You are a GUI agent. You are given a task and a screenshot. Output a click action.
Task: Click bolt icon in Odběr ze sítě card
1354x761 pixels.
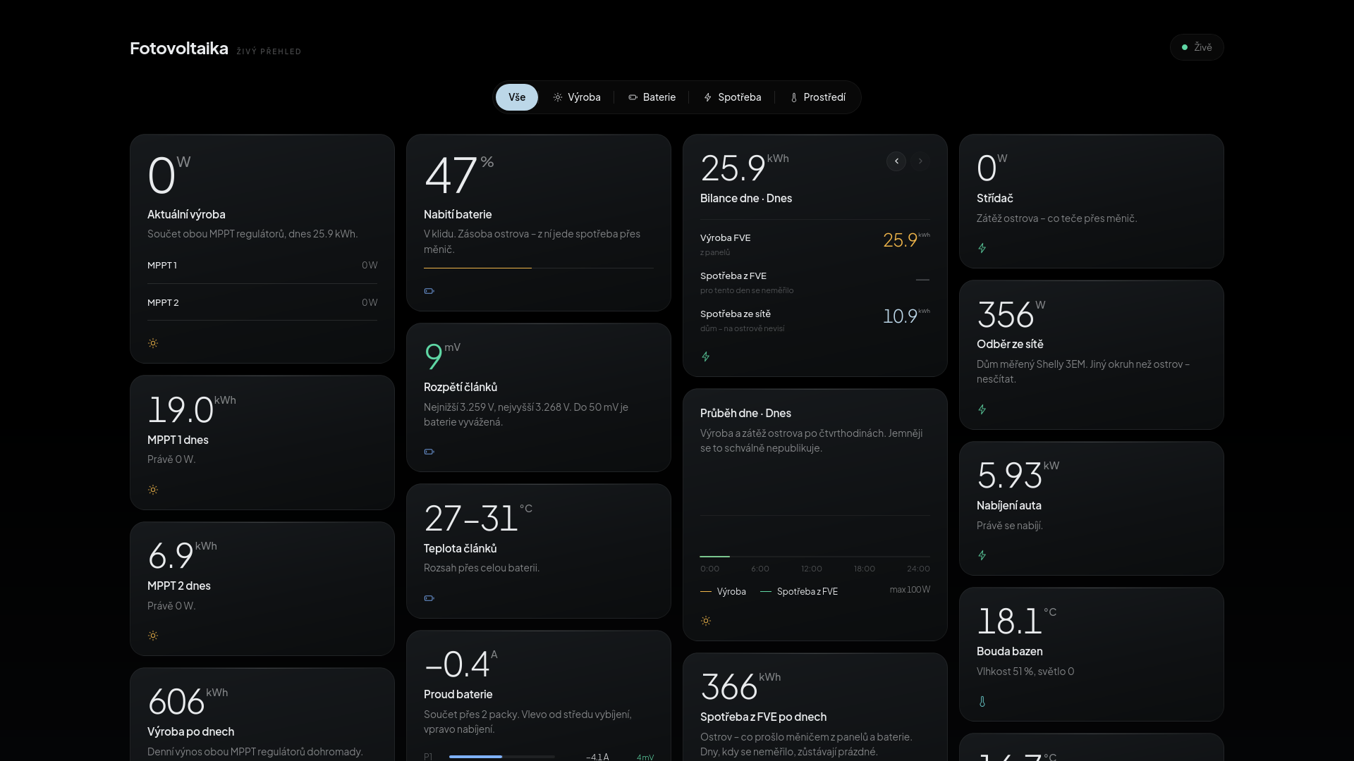click(x=982, y=409)
